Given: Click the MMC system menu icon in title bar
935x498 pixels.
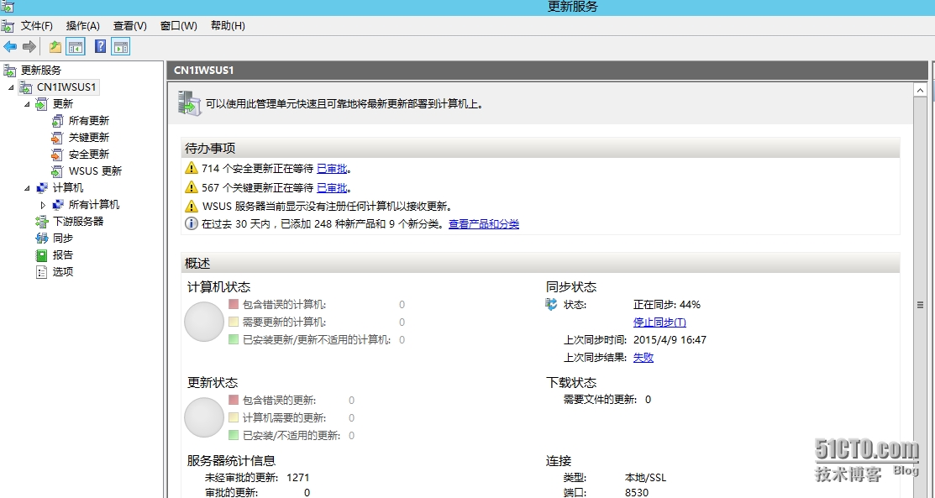Looking at the screenshot, I should point(7,7).
